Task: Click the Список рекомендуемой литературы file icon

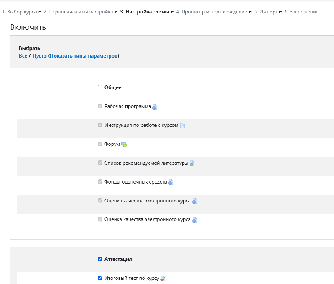Action: (x=192, y=163)
